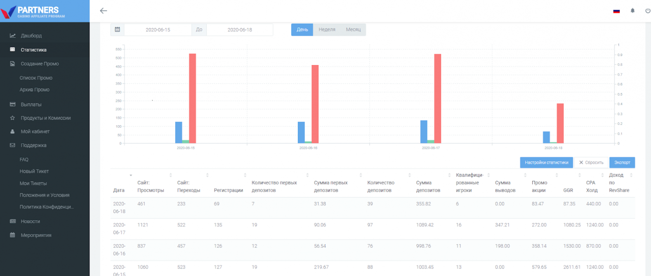The width and height of the screenshot is (651, 276).
Task: Click the calendar icon beside the start date
Action: 118,30
